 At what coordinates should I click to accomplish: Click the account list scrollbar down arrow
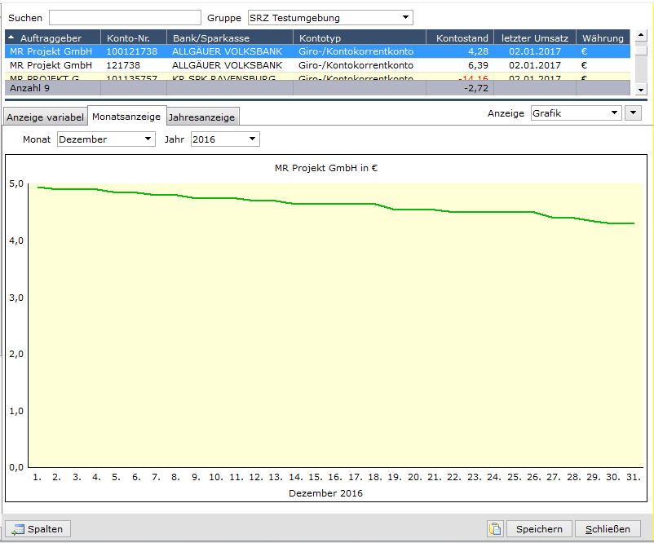pyautogui.click(x=641, y=89)
